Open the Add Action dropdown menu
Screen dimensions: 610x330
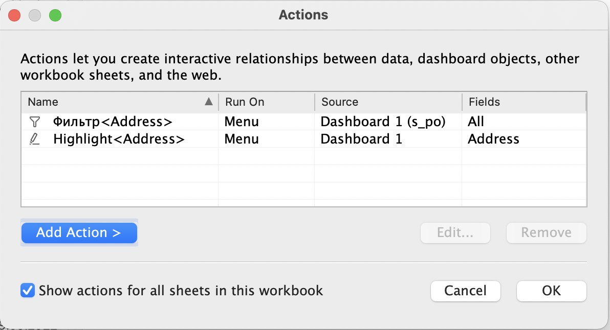click(79, 232)
